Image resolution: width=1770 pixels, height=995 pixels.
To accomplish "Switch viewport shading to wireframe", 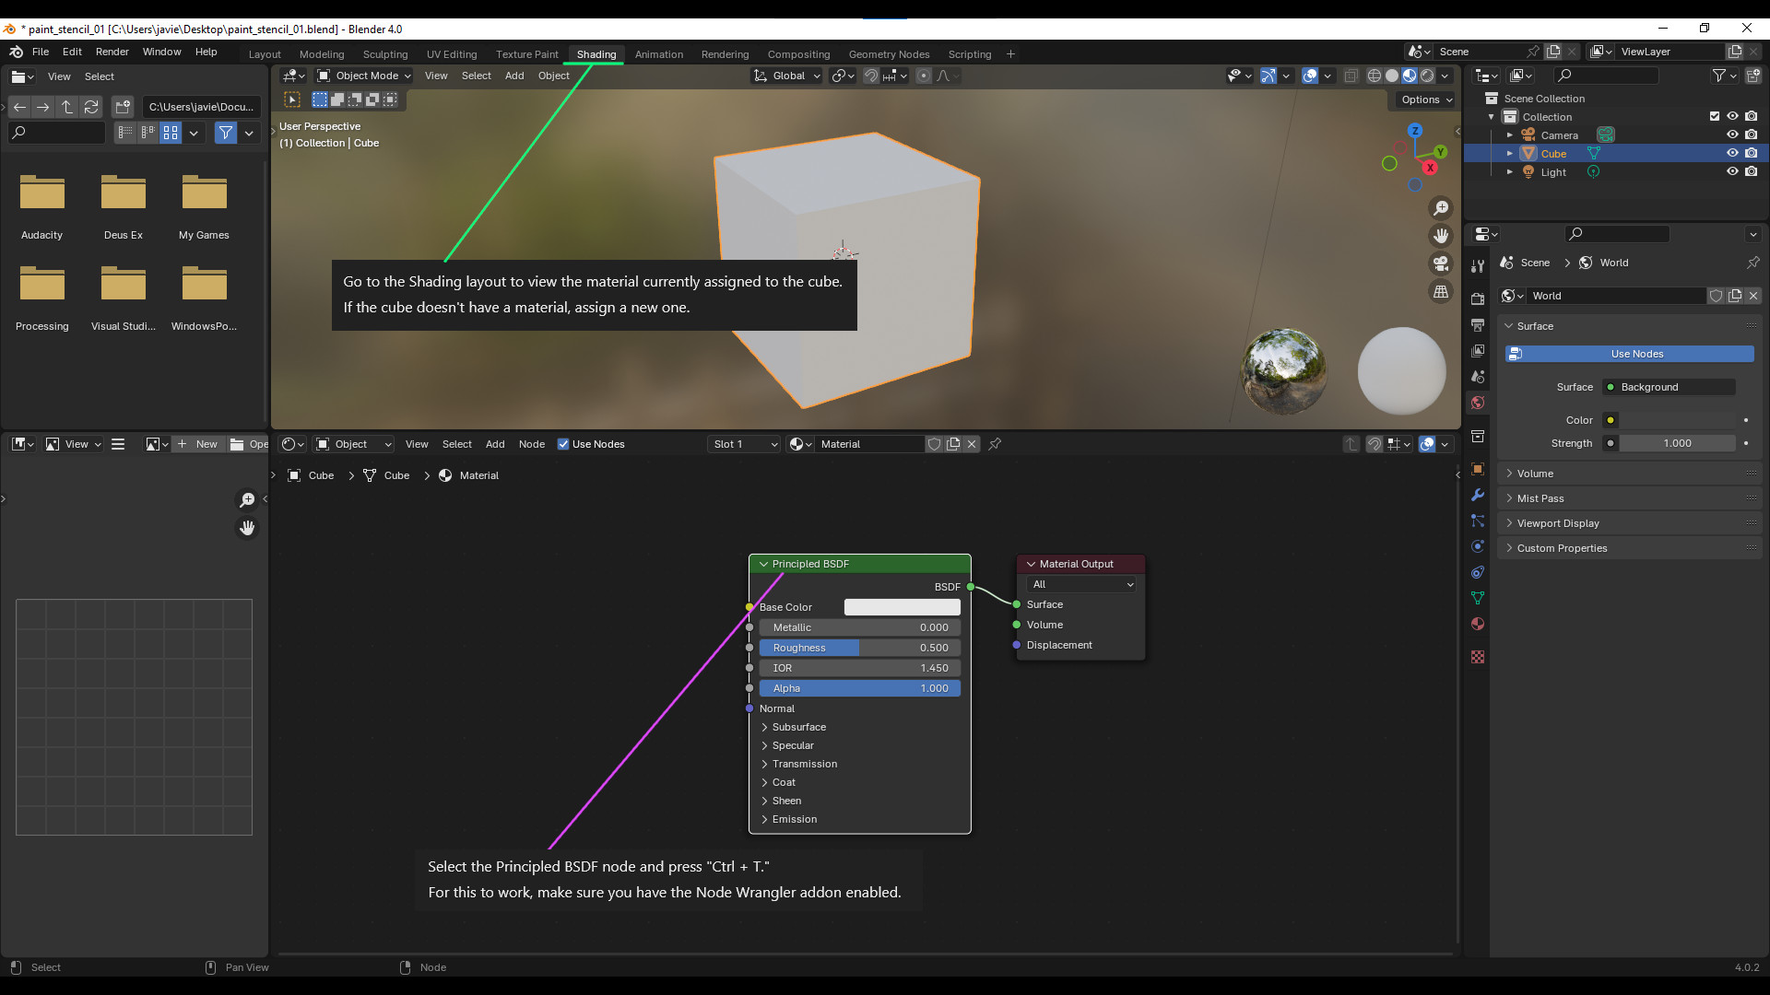I will tap(1375, 76).
